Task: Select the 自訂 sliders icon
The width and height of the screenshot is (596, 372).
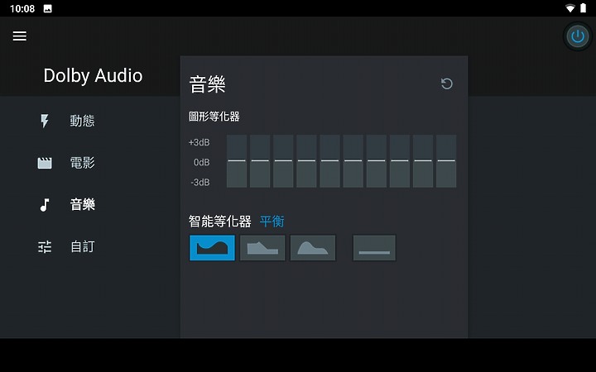Action: [45, 247]
